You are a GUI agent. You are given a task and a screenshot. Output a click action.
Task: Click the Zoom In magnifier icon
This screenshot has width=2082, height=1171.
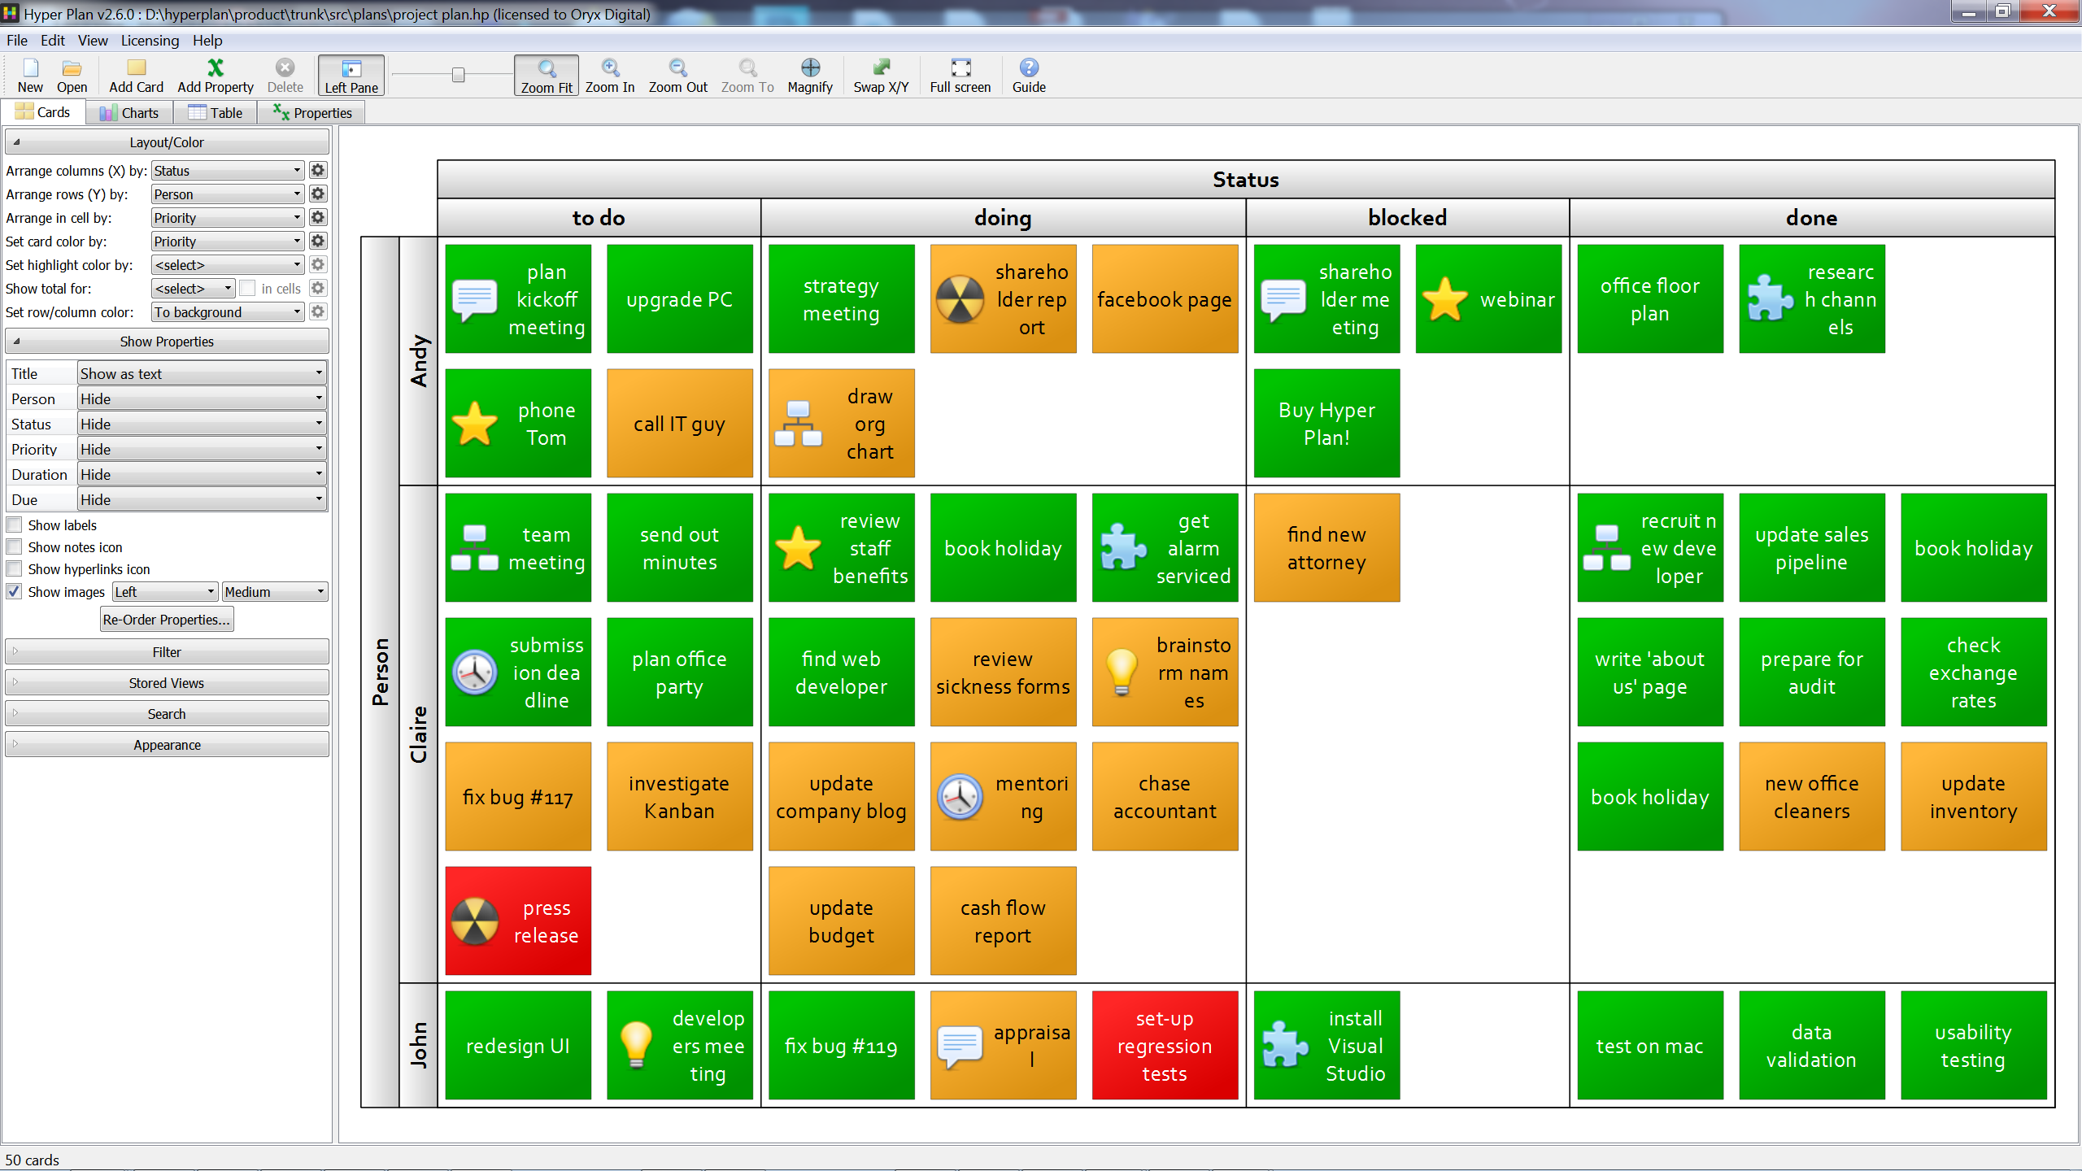coord(609,68)
